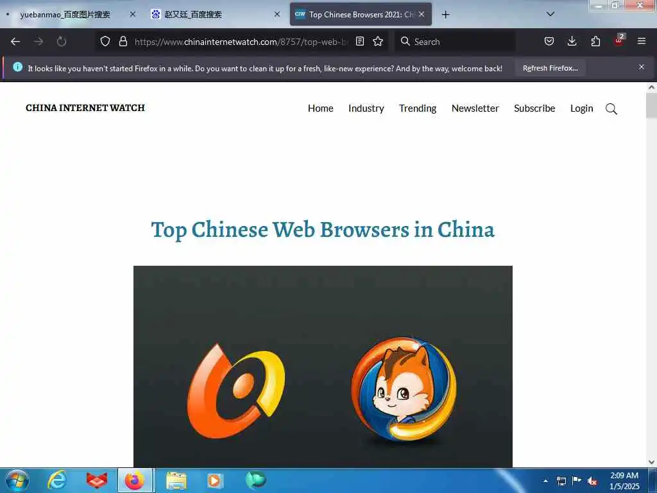Open the Industry menu item

(x=366, y=108)
